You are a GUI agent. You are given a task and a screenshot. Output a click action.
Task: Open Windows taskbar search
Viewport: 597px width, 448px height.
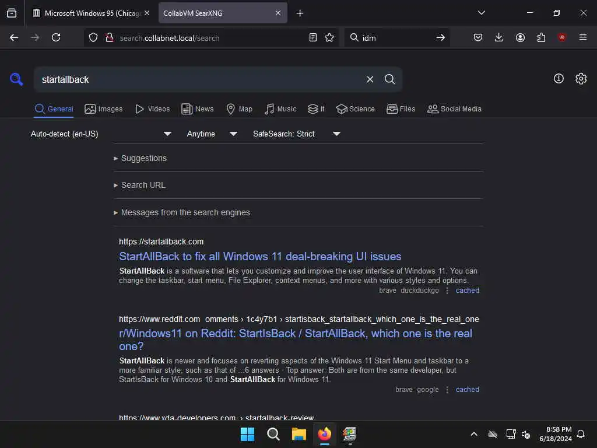coord(273,434)
